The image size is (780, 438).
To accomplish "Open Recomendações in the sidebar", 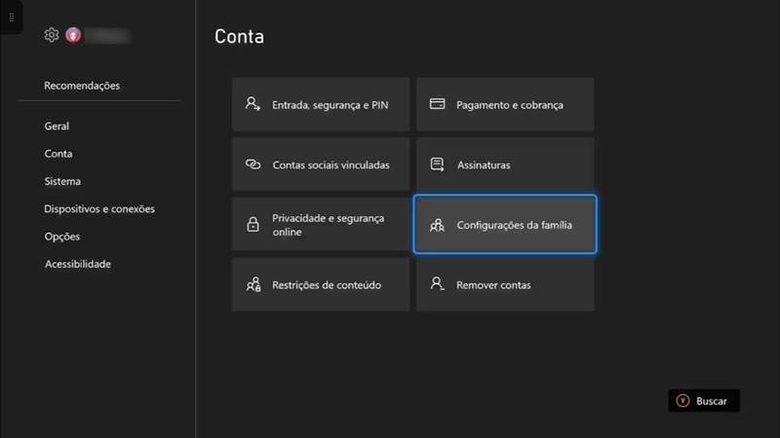I will click(x=82, y=86).
